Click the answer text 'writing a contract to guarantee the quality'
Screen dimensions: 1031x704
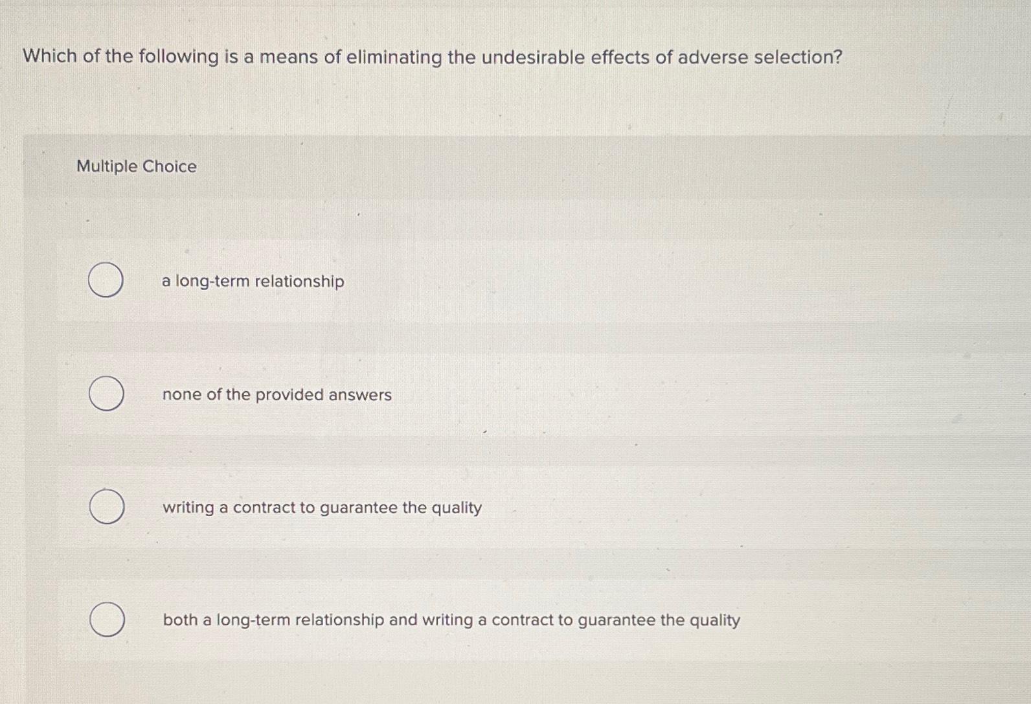(321, 508)
